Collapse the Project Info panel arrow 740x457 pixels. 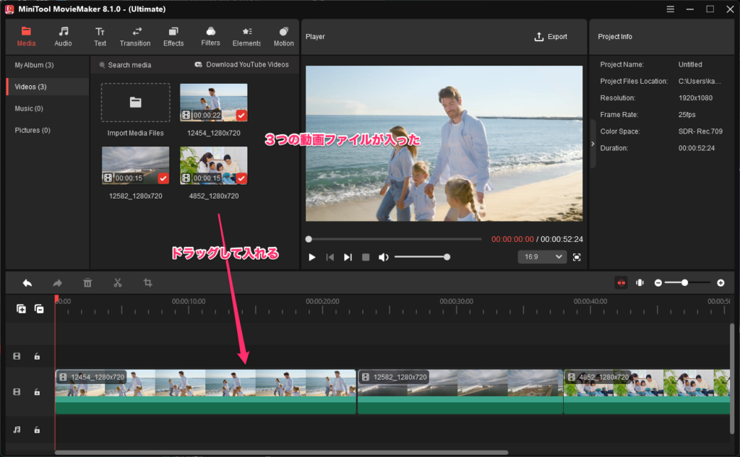tap(593, 144)
